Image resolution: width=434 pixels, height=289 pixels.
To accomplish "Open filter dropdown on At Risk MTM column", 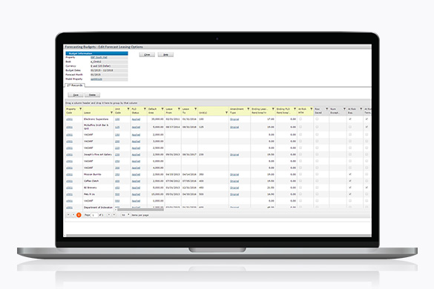I will (311, 109).
